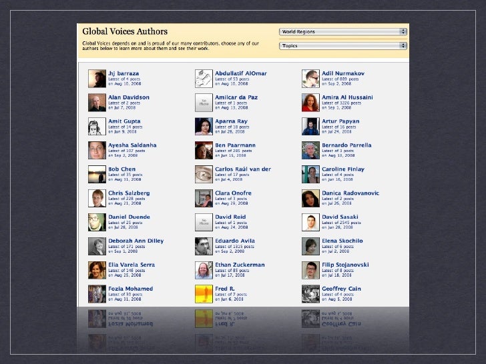
Task: Click the .hj barraza avatar photo
Action: click(97, 79)
